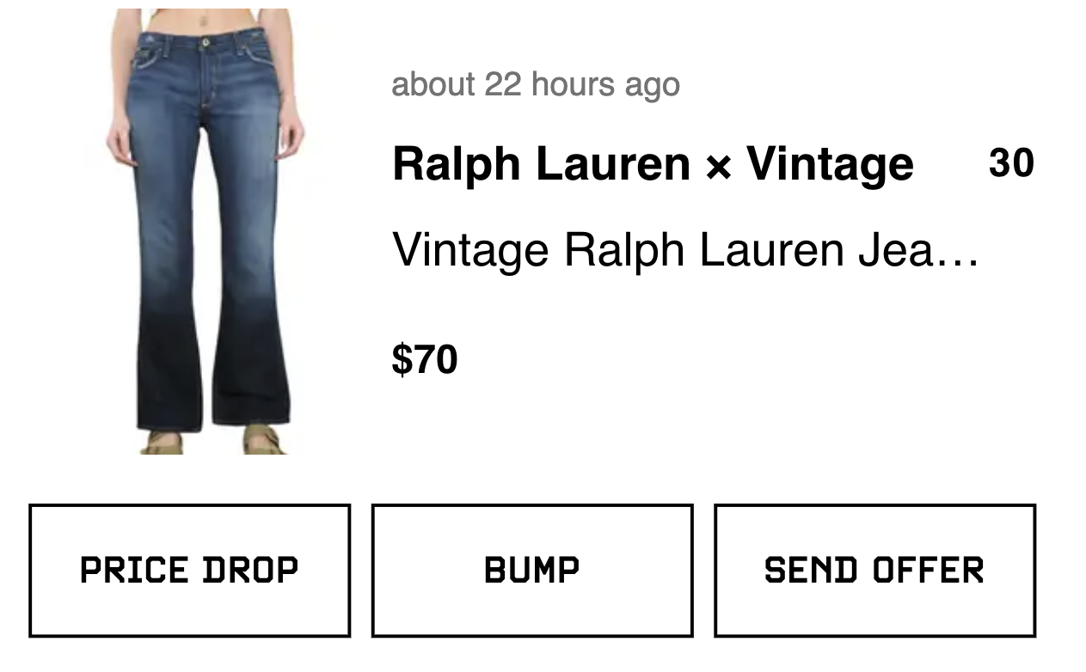Click the word hours in the timestamp
Viewport: 1086px width, 672px height.
coord(574,85)
